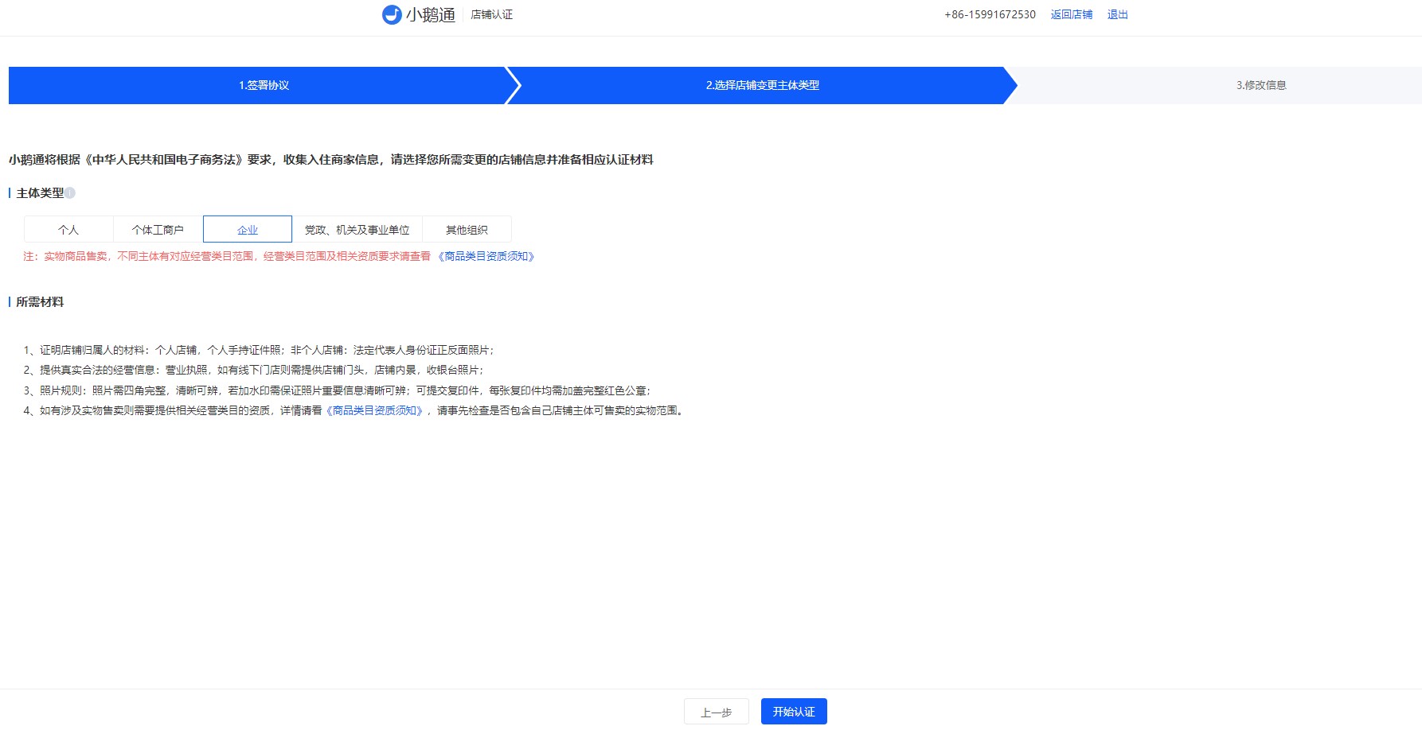Select the 个人 entity type
The image size is (1422, 730).
tap(68, 230)
